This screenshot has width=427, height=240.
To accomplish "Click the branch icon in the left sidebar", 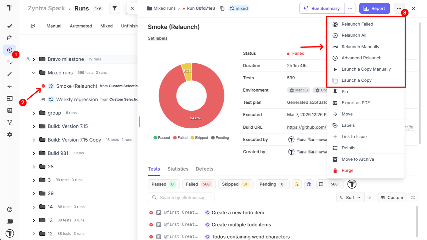I will (10, 123).
